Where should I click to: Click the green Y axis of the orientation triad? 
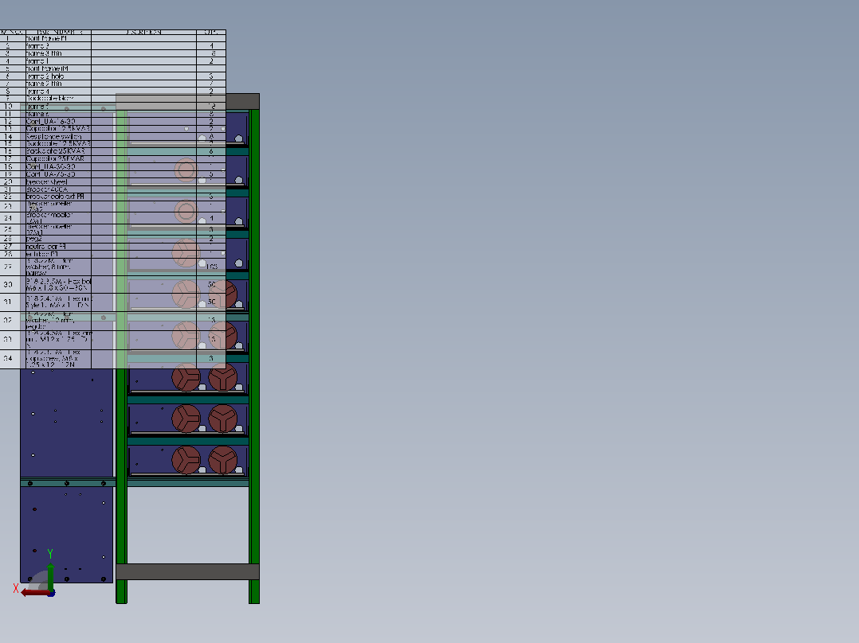[x=50, y=576]
